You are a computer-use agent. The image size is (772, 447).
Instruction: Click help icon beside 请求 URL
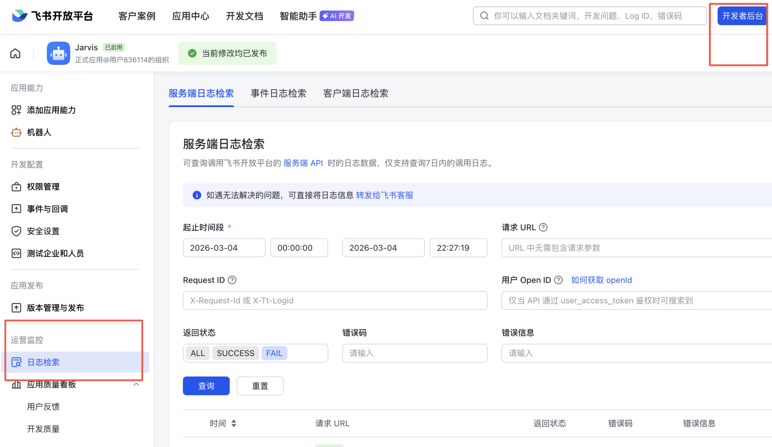tap(543, 228)
